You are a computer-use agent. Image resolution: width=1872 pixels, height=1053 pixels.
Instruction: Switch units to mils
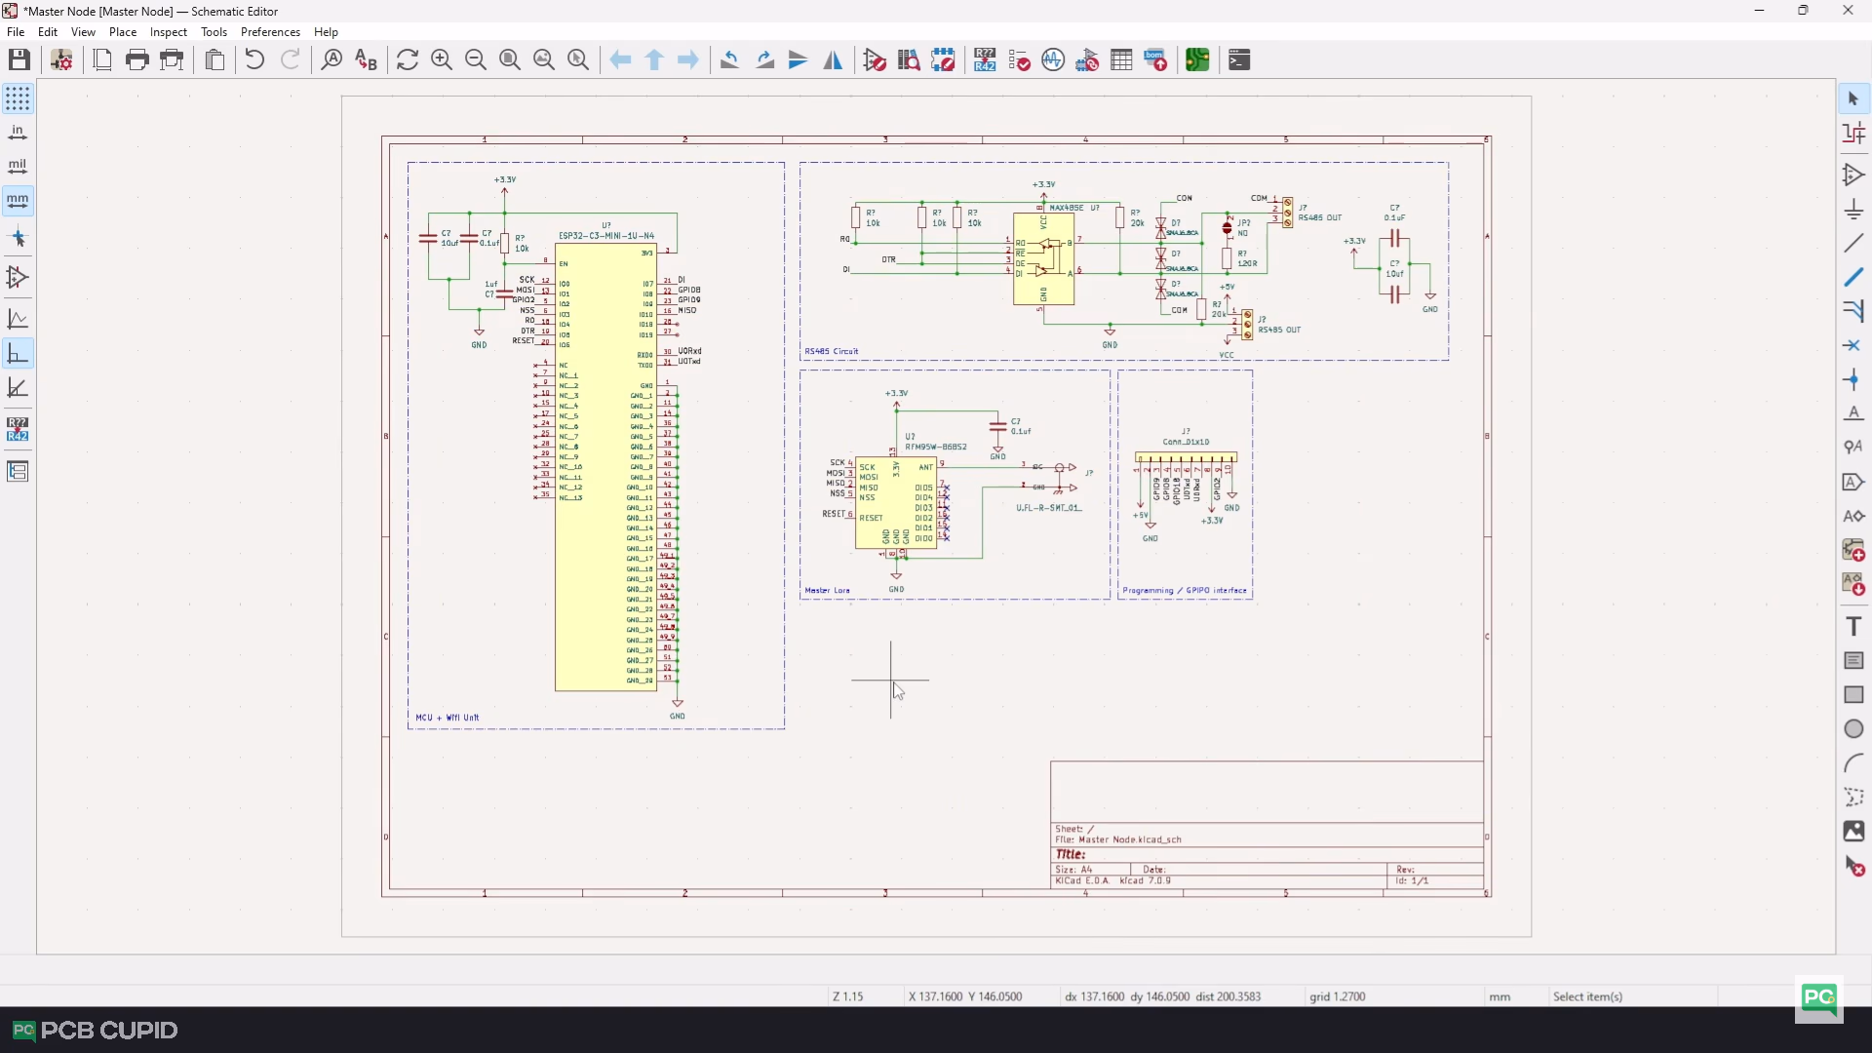tap(18, 167)
